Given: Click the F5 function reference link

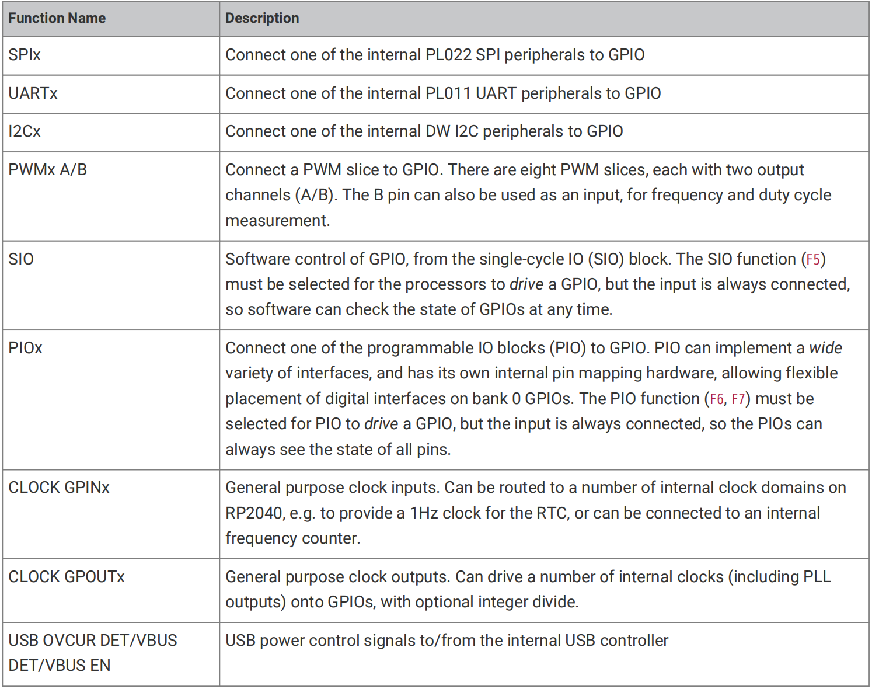Looking at the screenshot, I should 813,259.
